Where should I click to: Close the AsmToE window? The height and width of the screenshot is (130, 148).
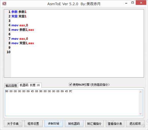click(141, 3)
